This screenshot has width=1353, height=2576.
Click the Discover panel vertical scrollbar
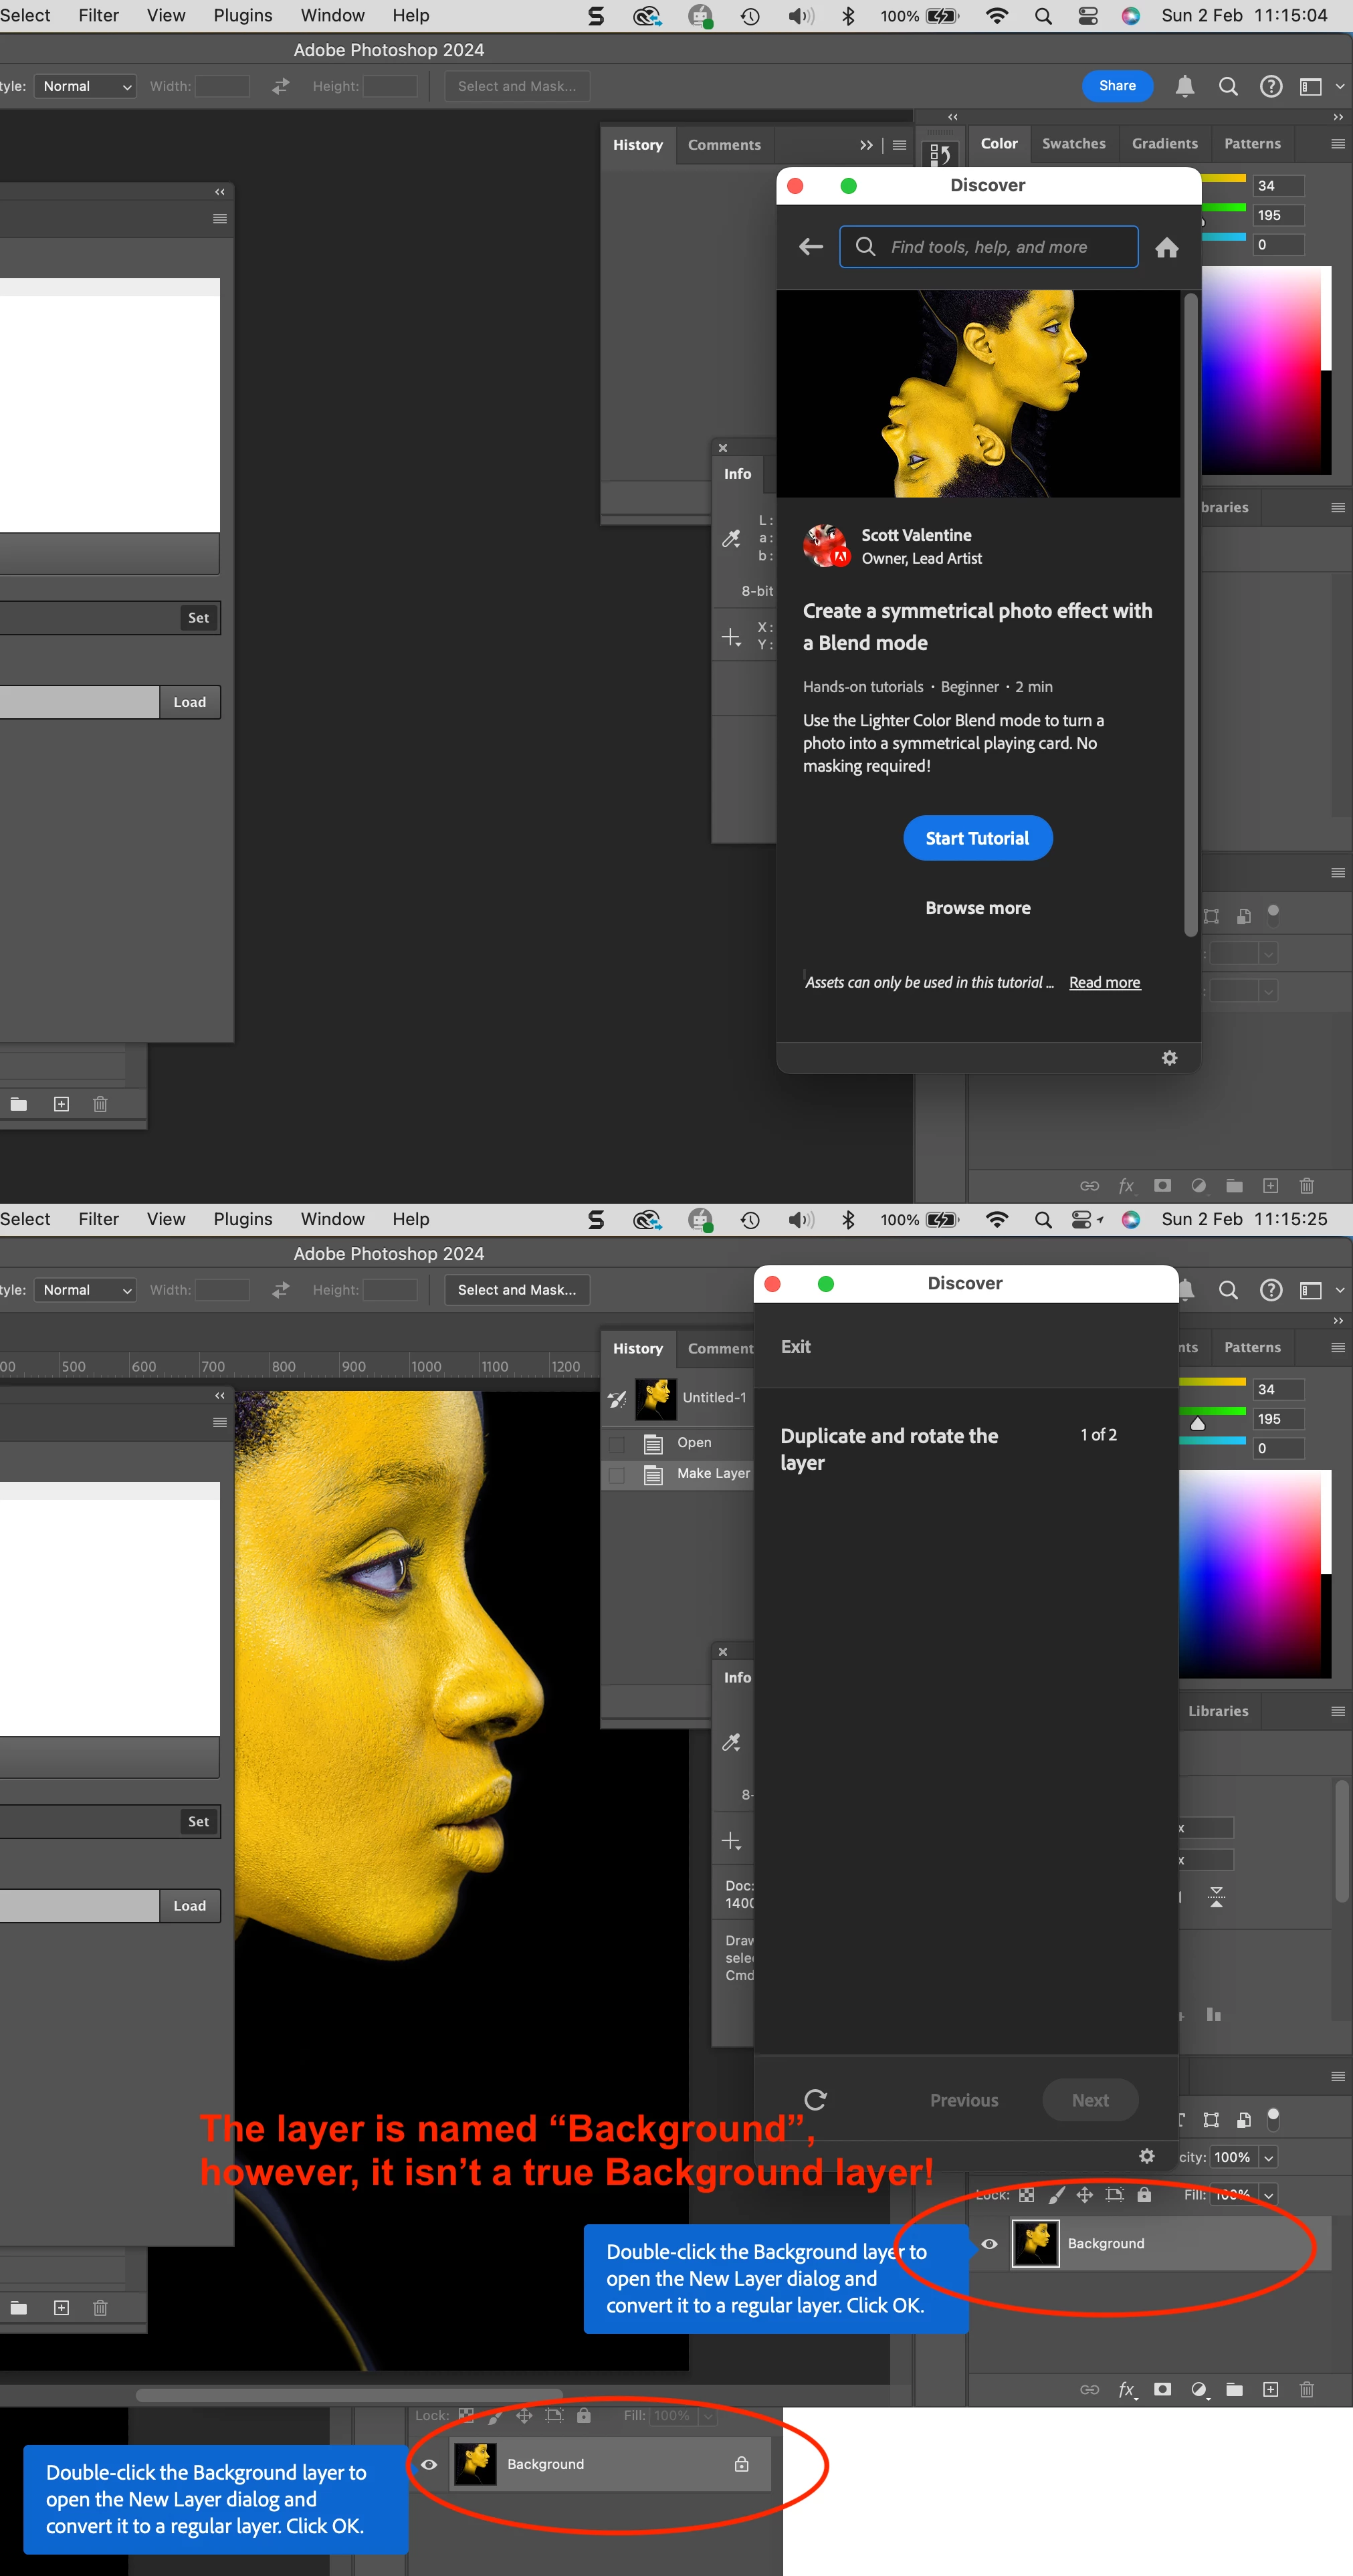[x=1190, y=614]
